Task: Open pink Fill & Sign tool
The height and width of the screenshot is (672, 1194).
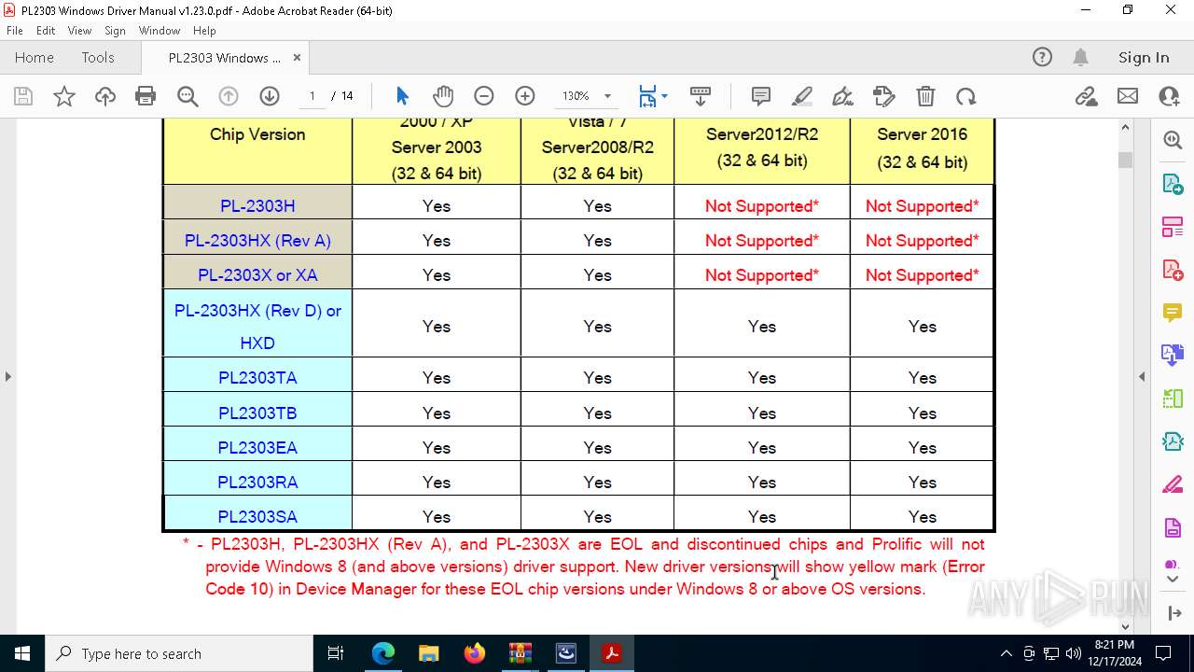Action: pos(1173,485)
